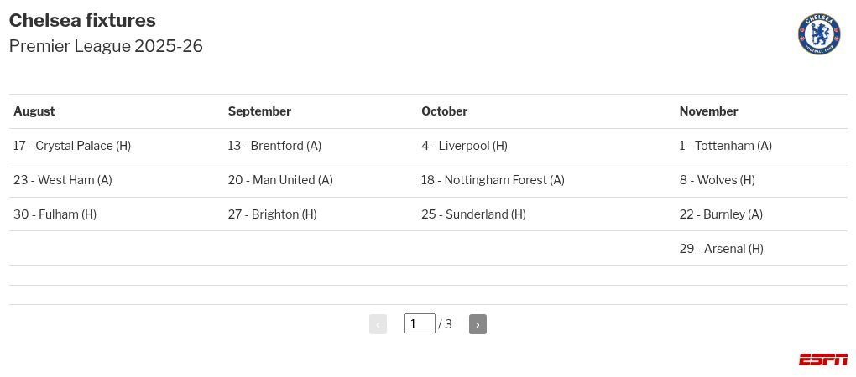Screen dimensions: 856x377
Task: Click the Chelsea club crest logo
Action: click(819, 34)
